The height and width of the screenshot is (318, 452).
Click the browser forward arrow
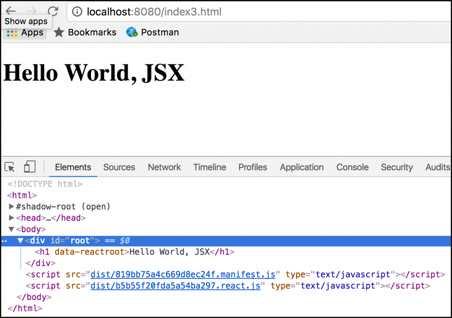point(32,11)
